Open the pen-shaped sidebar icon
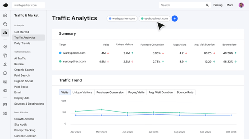Image resolution: width=249 pixels, height=139 pixels. [5, 64]
